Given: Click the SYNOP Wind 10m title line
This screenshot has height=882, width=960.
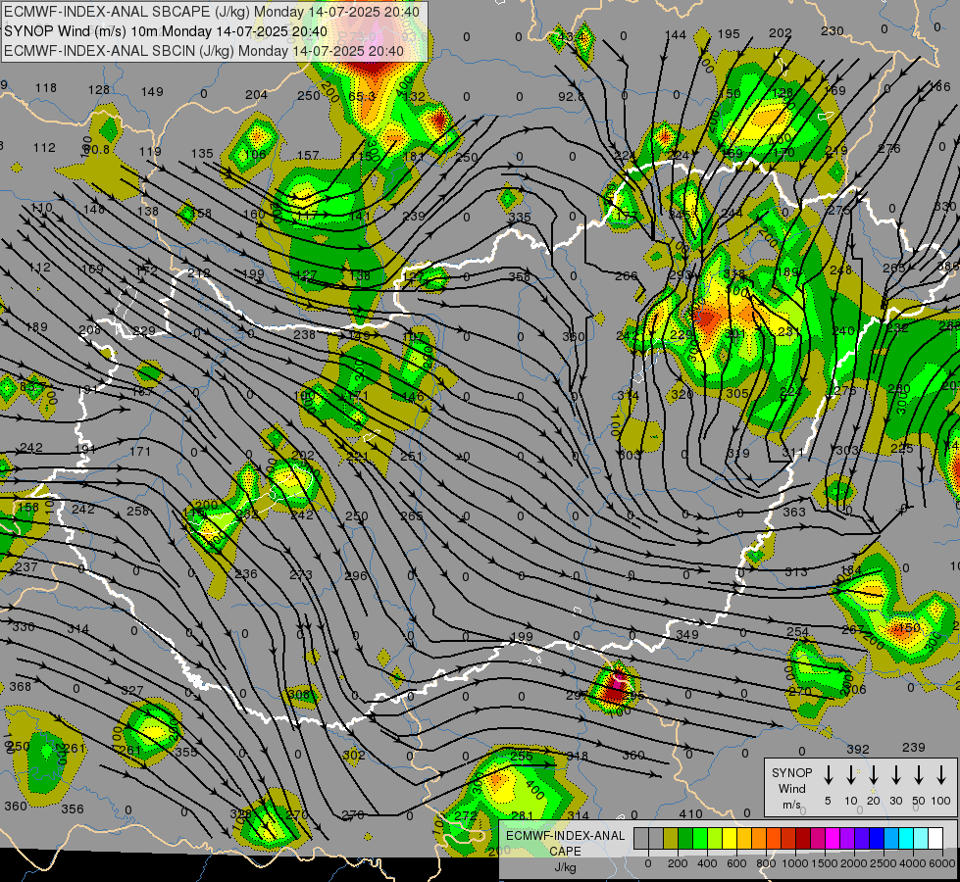Looking at the screenshot, I should point(166,31).
